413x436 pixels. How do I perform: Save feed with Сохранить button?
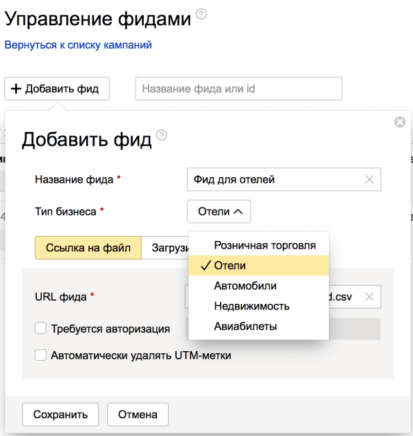pyautogui.click(x=60, y=414)
